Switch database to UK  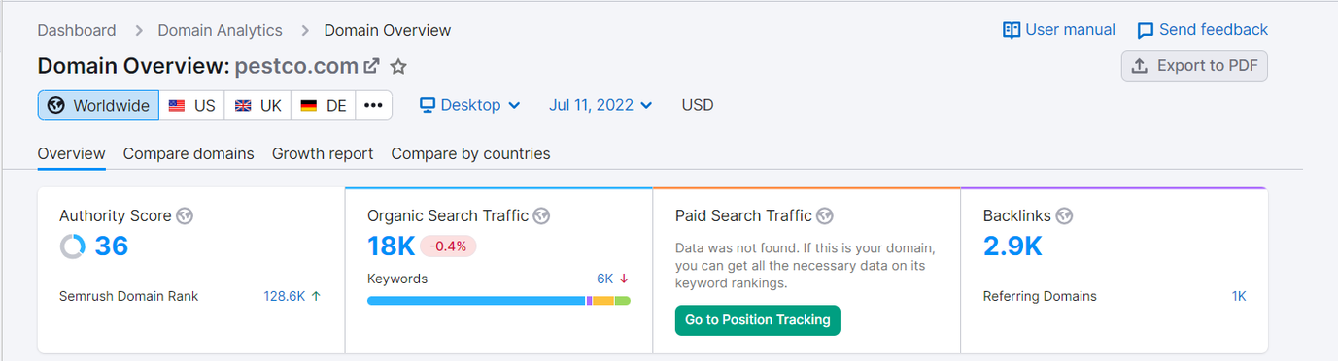click(257, 105)
